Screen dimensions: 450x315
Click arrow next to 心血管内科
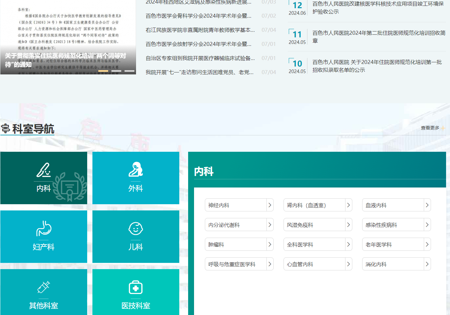[348, 264]
